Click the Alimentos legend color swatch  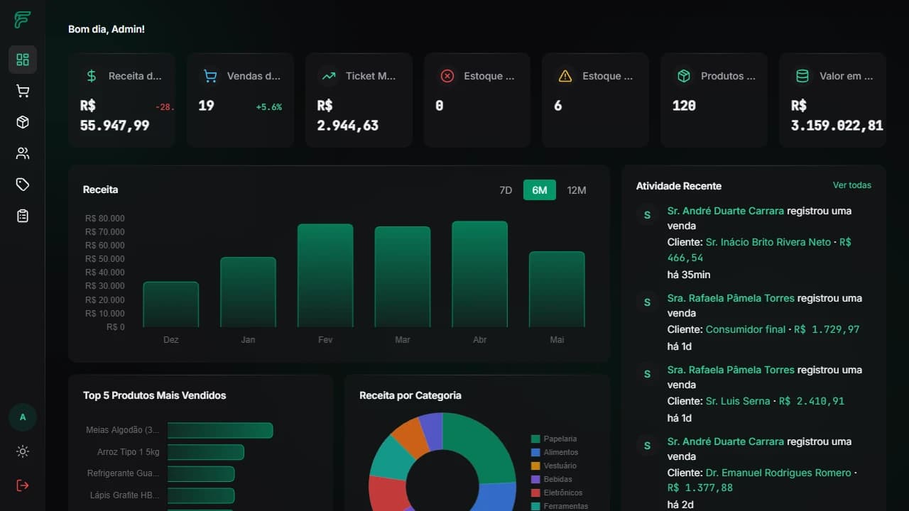(535, 452)
